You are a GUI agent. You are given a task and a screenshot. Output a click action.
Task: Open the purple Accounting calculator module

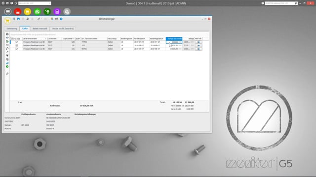(x=57, y=12)
